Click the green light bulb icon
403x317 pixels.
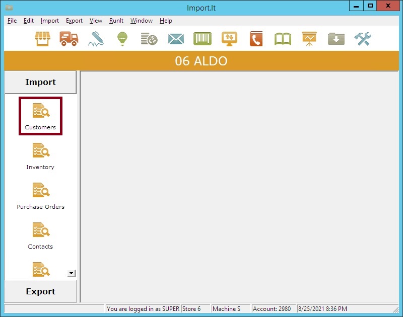click(122, 39)
